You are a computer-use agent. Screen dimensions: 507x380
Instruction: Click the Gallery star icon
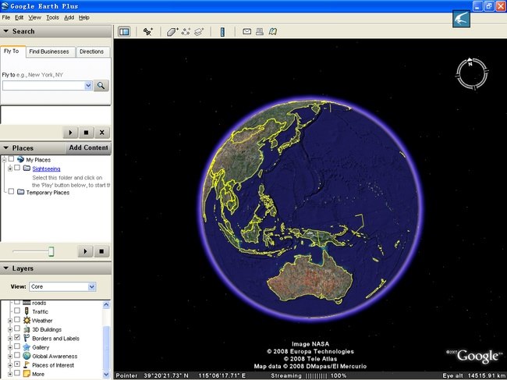pos(27,347)
